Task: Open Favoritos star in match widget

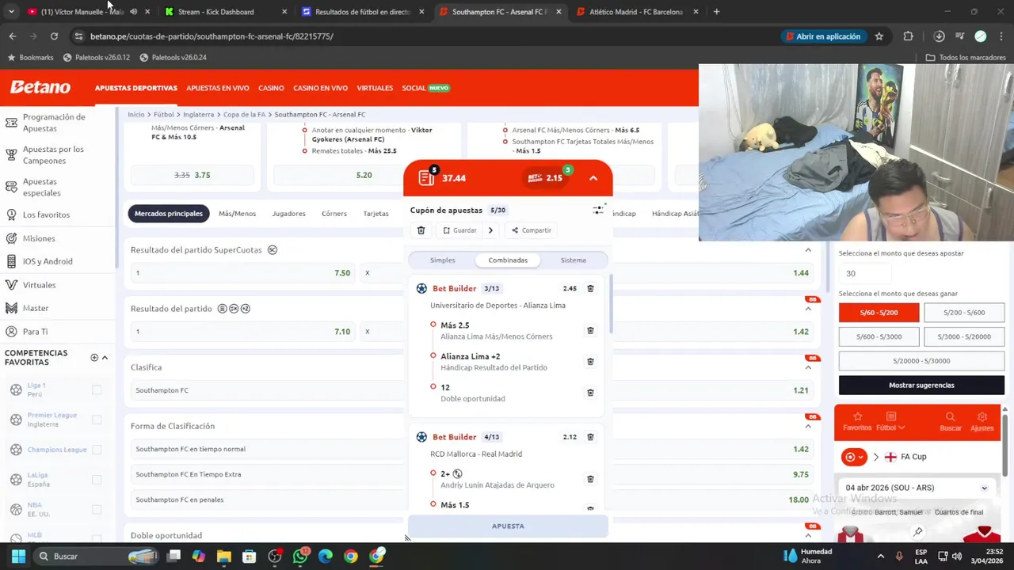Action: pyautogui.click(x=857, y=421)
